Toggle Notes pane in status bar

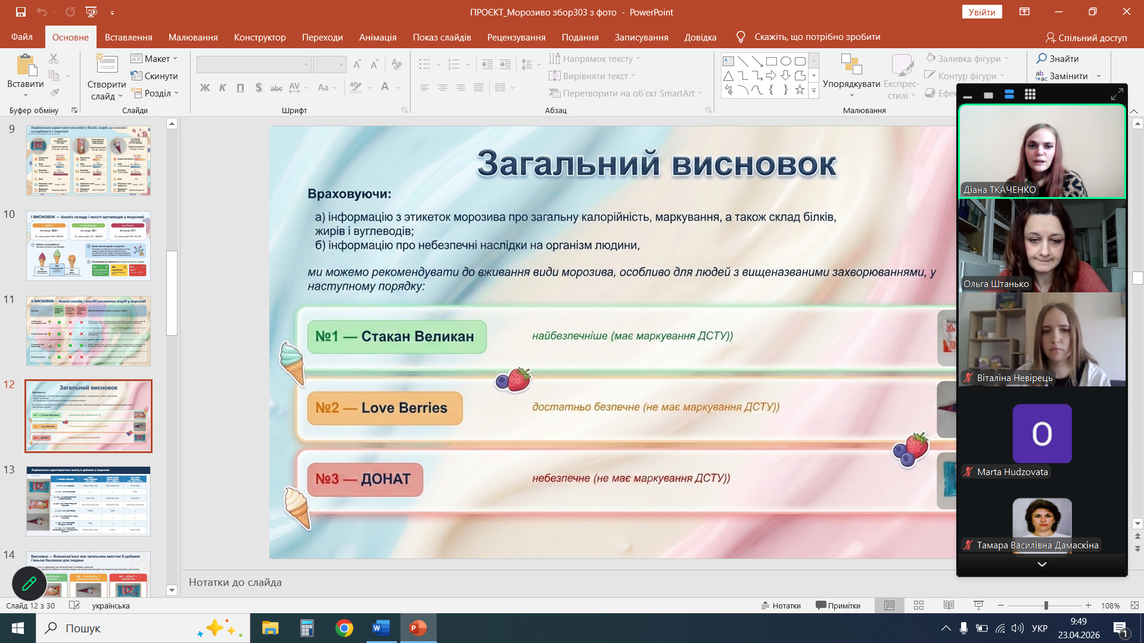pyautogui.click(x=781, y=605)
